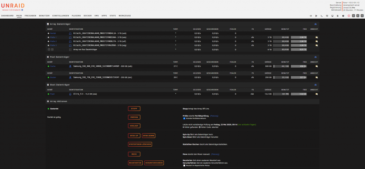Go to the EINSTELLUNGEN tab
Viewport: 365px width, 169px height.
click(x=61, y=16)
